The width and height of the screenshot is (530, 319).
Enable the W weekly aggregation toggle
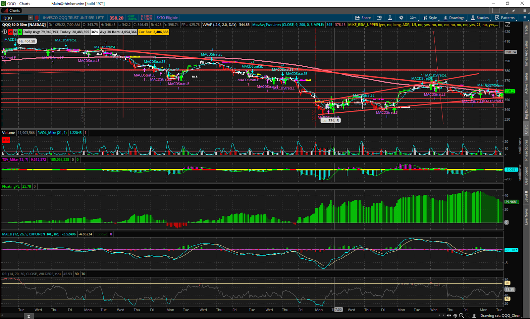[10, 32]
